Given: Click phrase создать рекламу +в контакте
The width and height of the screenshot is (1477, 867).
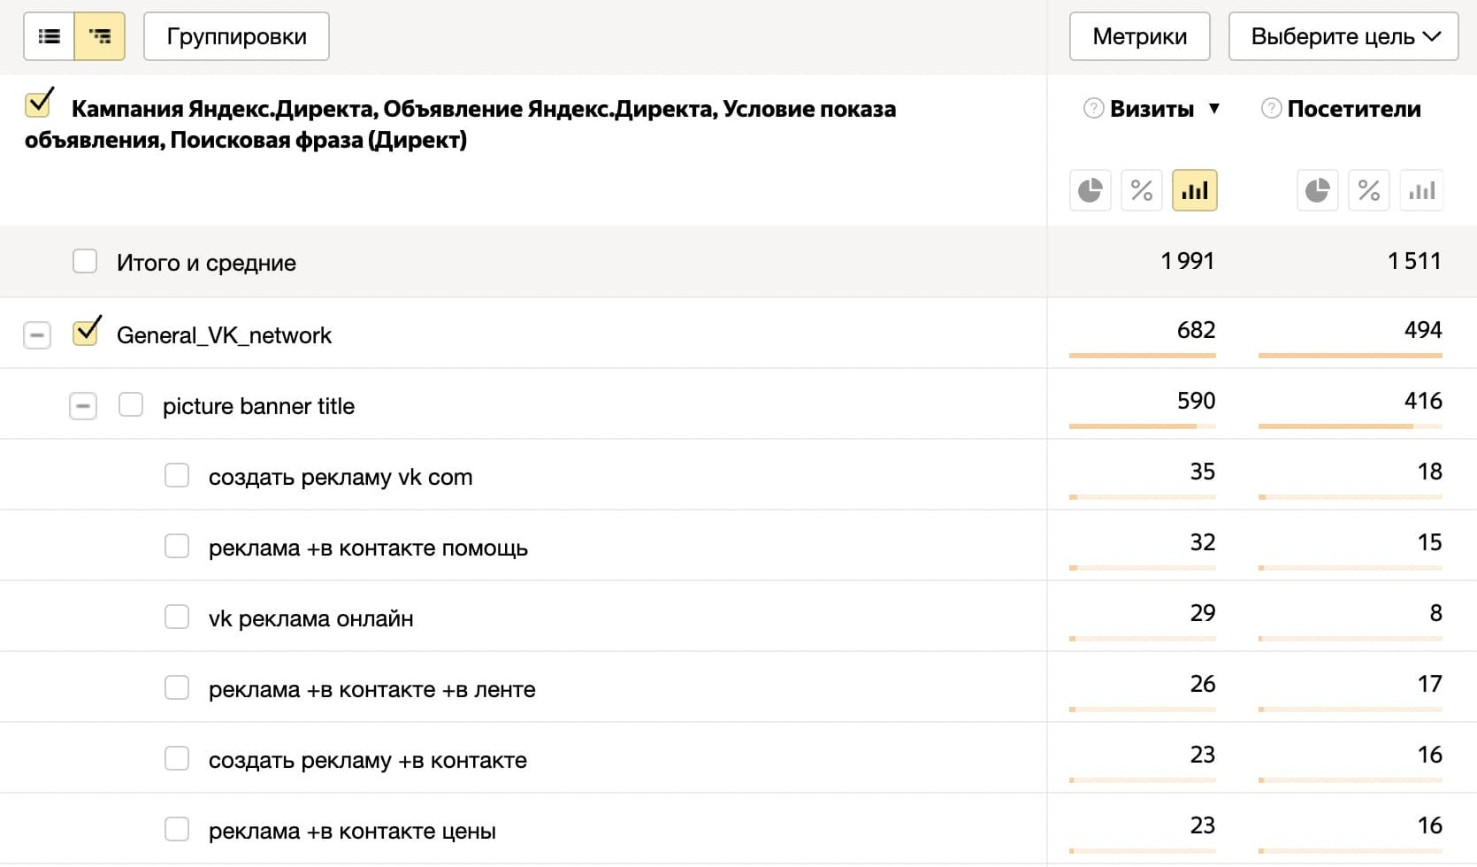Looking at the screenshot, I should click(368, 760).
